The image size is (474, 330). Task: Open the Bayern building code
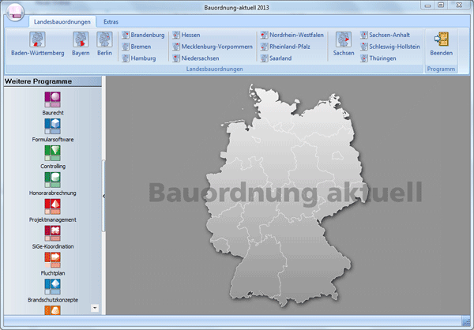[81, 44]
